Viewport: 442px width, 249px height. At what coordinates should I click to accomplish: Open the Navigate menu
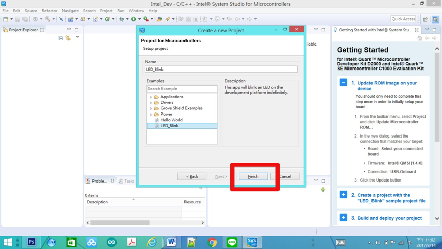pos(70,11)
